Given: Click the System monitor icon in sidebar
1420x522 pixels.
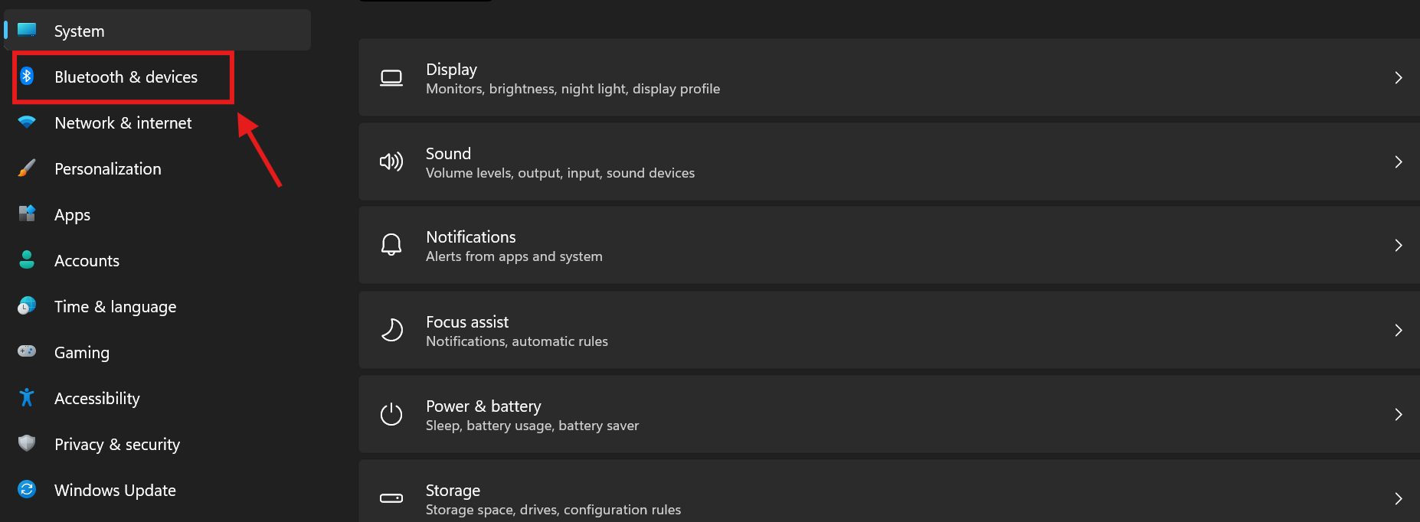Looking at the screenshot, I should point(27,30).
